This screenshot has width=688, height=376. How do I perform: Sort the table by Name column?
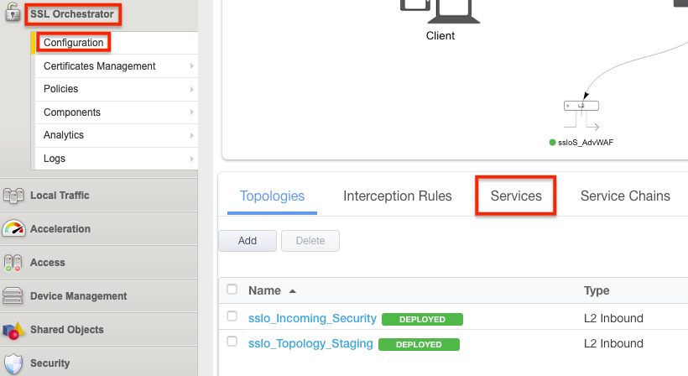pyautogui.click(x=264, y=290)
